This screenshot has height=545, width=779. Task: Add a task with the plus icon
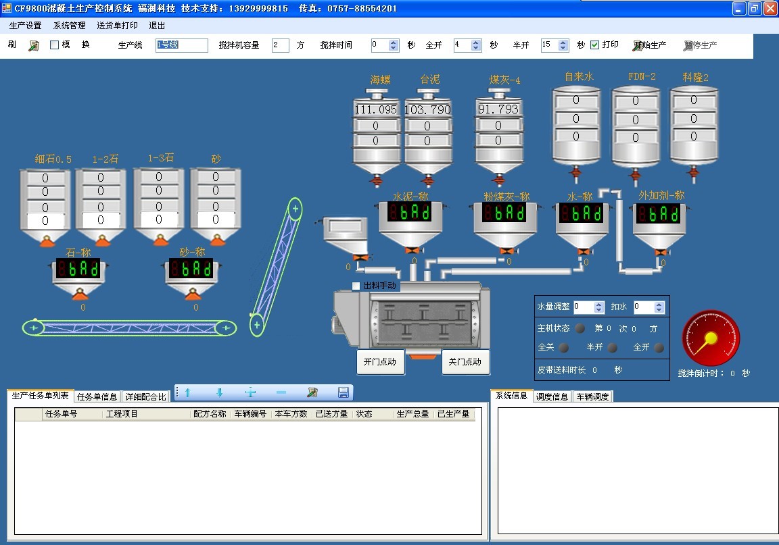pos(250,392)
